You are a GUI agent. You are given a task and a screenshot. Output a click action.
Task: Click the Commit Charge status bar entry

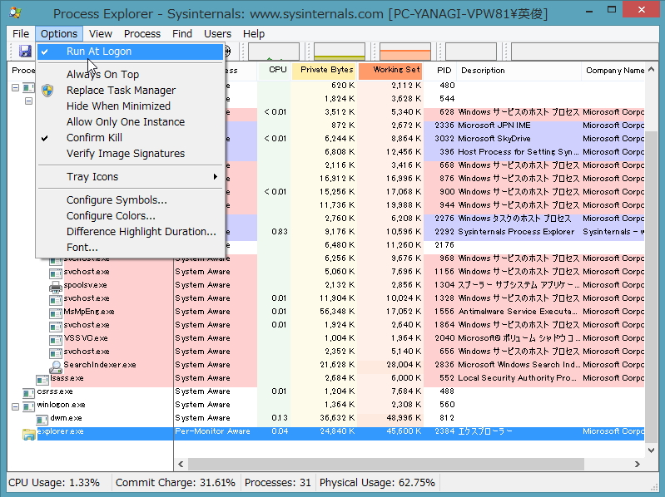[x=175, y=483]
